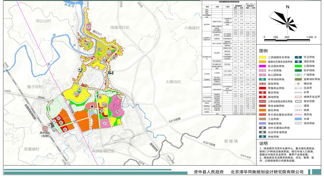
Task: Select the 体育场馆用地 legend symbol
Action: [x=262, y=79]
